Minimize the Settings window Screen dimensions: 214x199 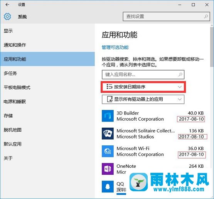(180, 5)
